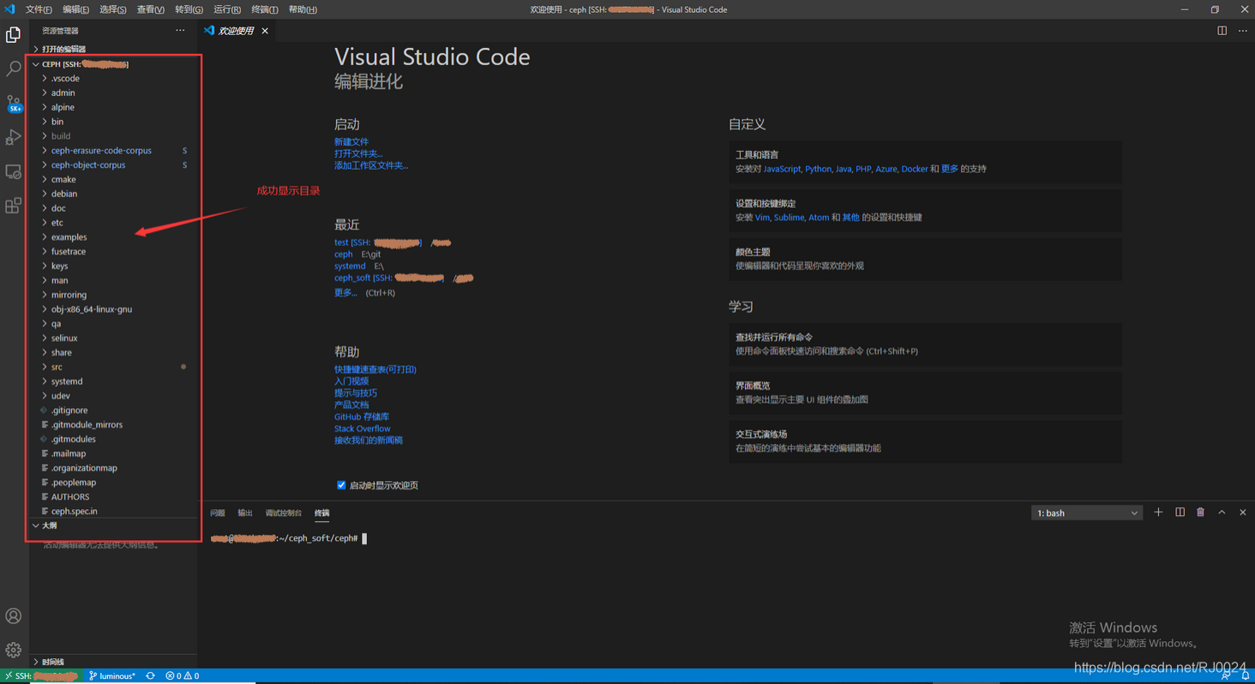Image resolution: width=1255 pixels, height=684 pixels.
Task: Open the Extensions view icon
Action: 14,206
